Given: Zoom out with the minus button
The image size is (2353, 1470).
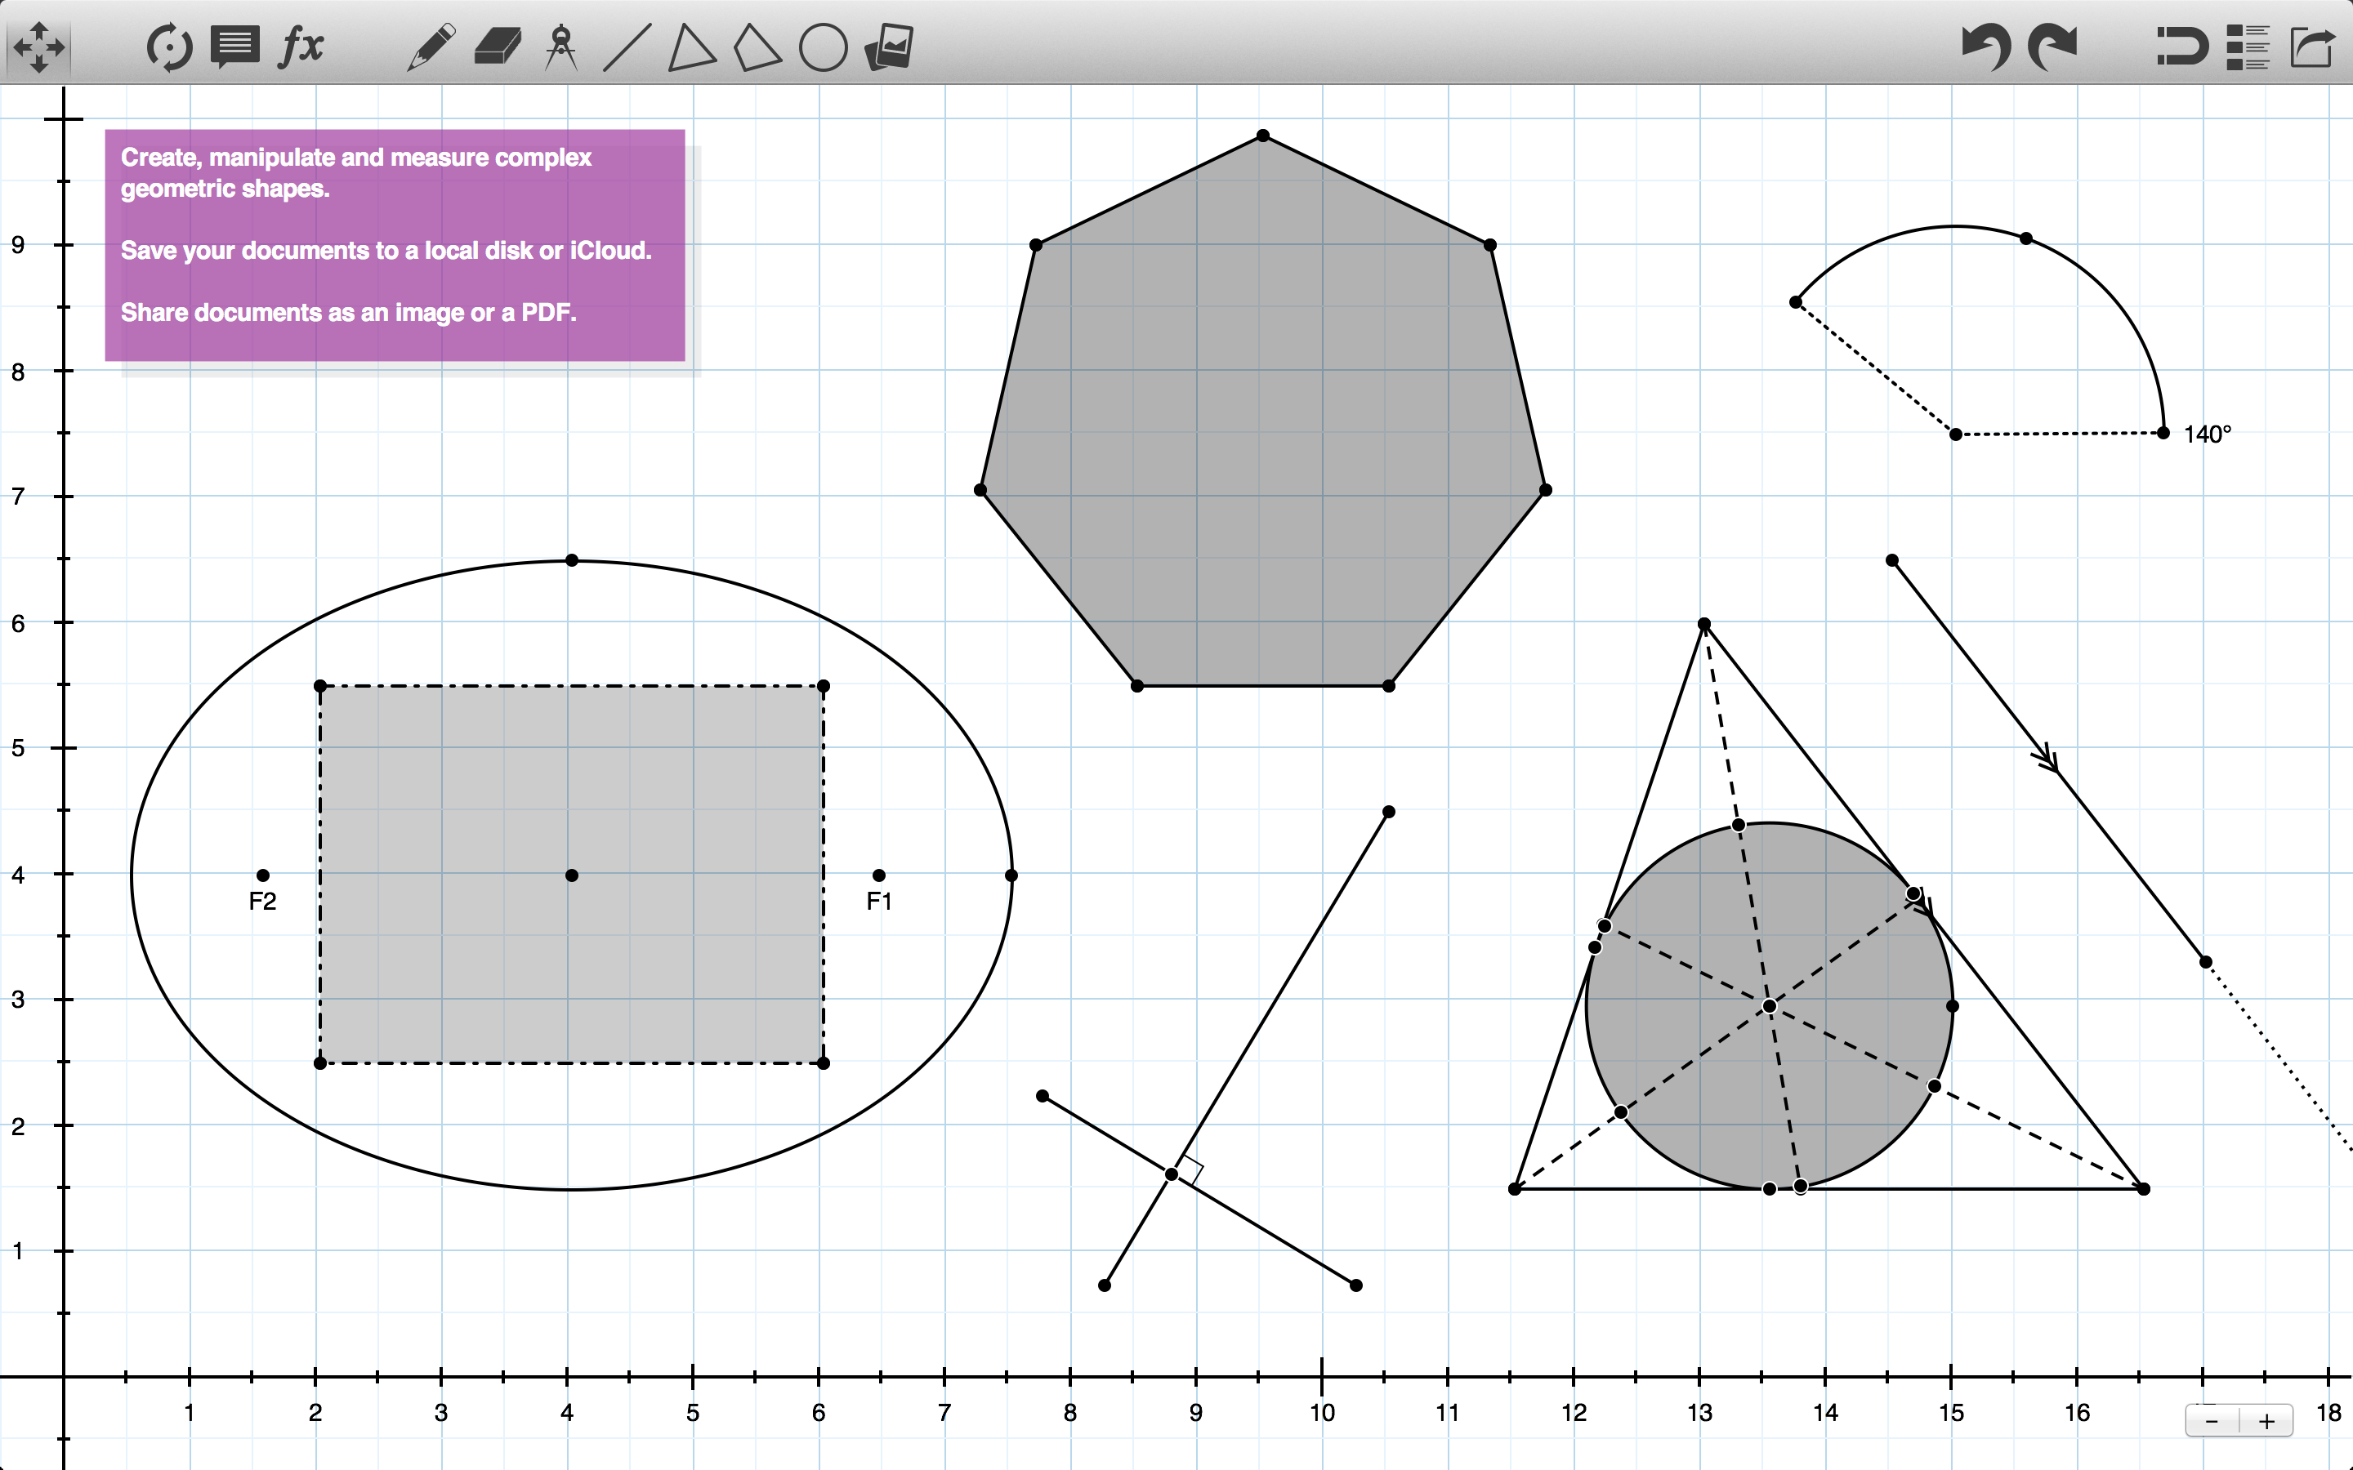Looking at the screenshot, I should (2212, 1421).
